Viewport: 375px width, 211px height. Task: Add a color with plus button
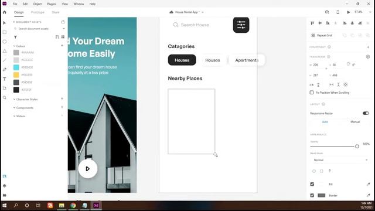pos(62,46)
